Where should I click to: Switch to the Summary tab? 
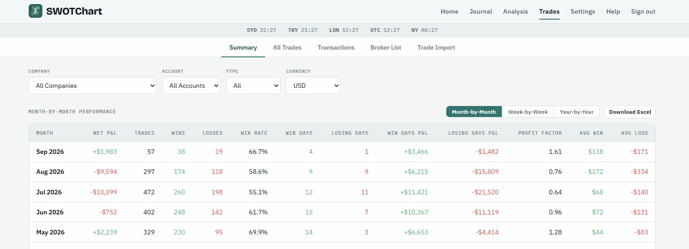click(x=243, y=47)
